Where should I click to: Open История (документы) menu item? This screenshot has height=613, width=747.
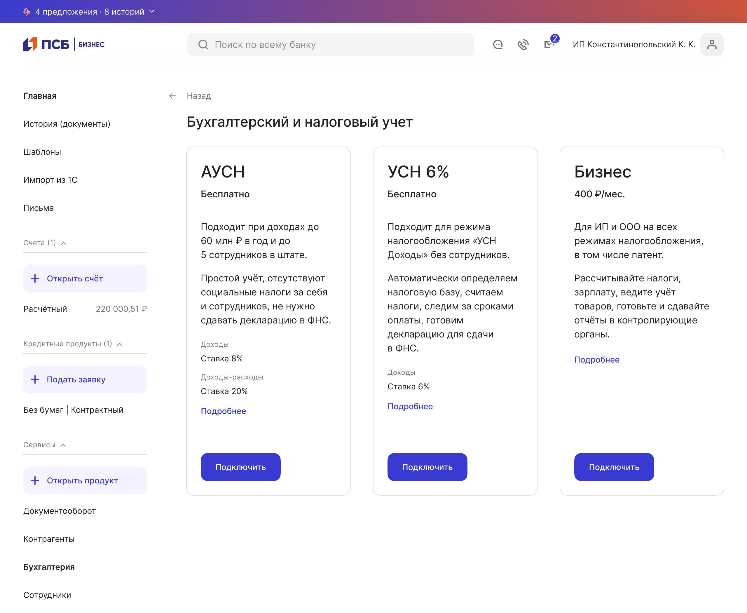pos(67,124)
